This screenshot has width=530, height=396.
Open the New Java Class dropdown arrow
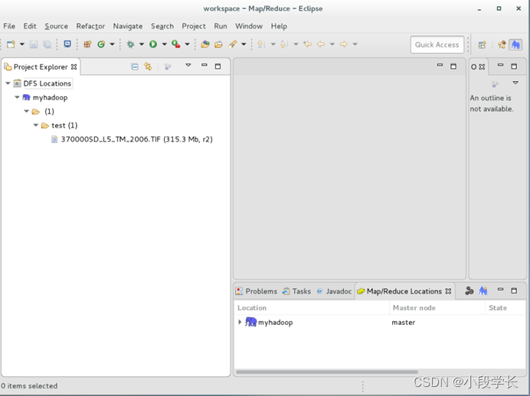pos(112,44)
